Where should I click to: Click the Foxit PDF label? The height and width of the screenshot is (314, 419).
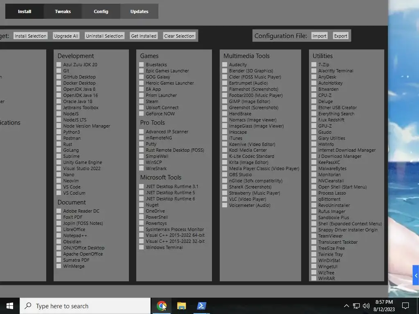point(73,217)
